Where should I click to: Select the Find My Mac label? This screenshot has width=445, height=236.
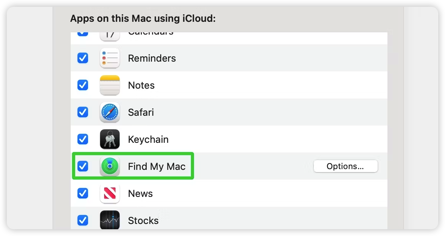(156, 166)
